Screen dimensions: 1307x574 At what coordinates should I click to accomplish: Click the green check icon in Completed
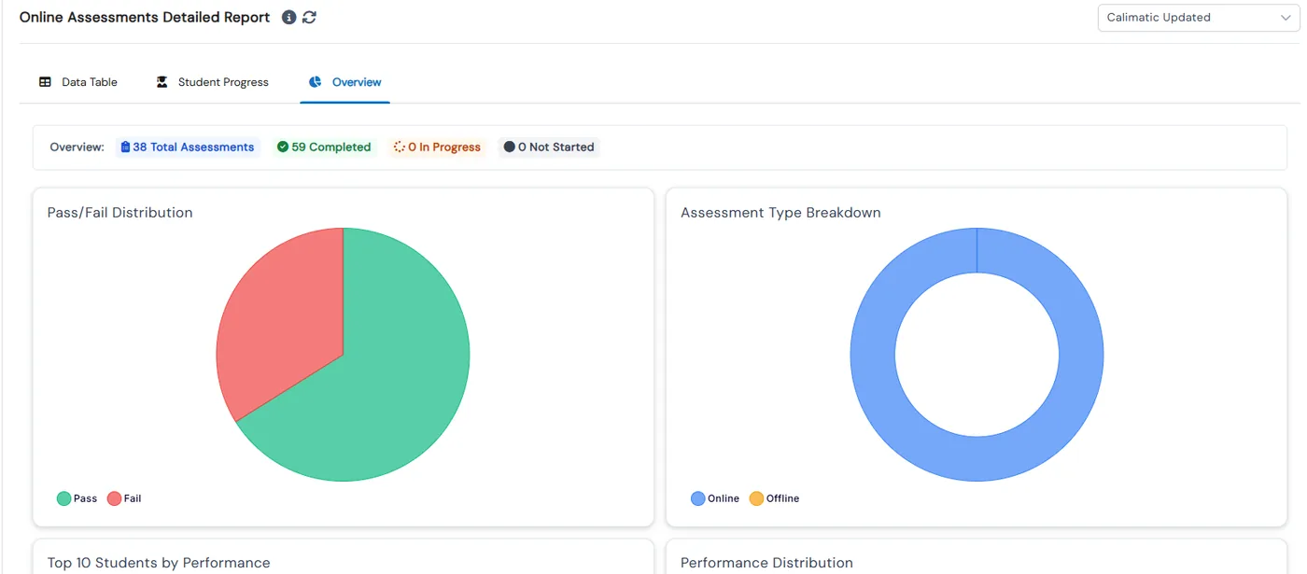283,147
